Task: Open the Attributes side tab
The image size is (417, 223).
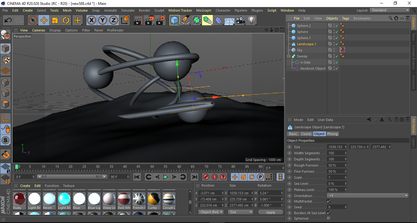Action: 414,126
